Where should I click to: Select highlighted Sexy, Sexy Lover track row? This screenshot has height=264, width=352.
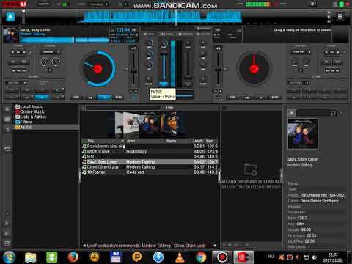[x=150, y=162]
